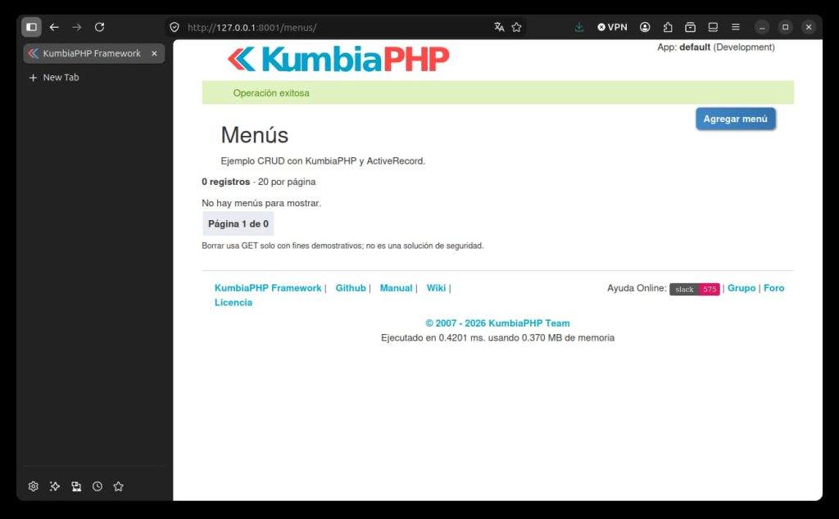Viewport: 839px width, 519px height.
Task: Open the KumbiaPHP Framework footer link
Action: (x=268, y=288)
